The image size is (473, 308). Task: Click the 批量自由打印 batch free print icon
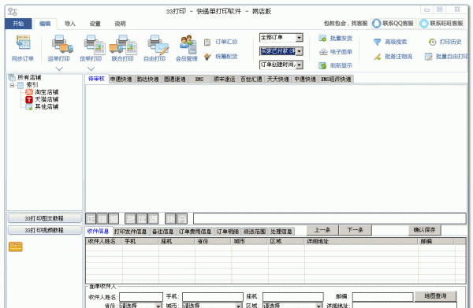click(x=428, y=57)
